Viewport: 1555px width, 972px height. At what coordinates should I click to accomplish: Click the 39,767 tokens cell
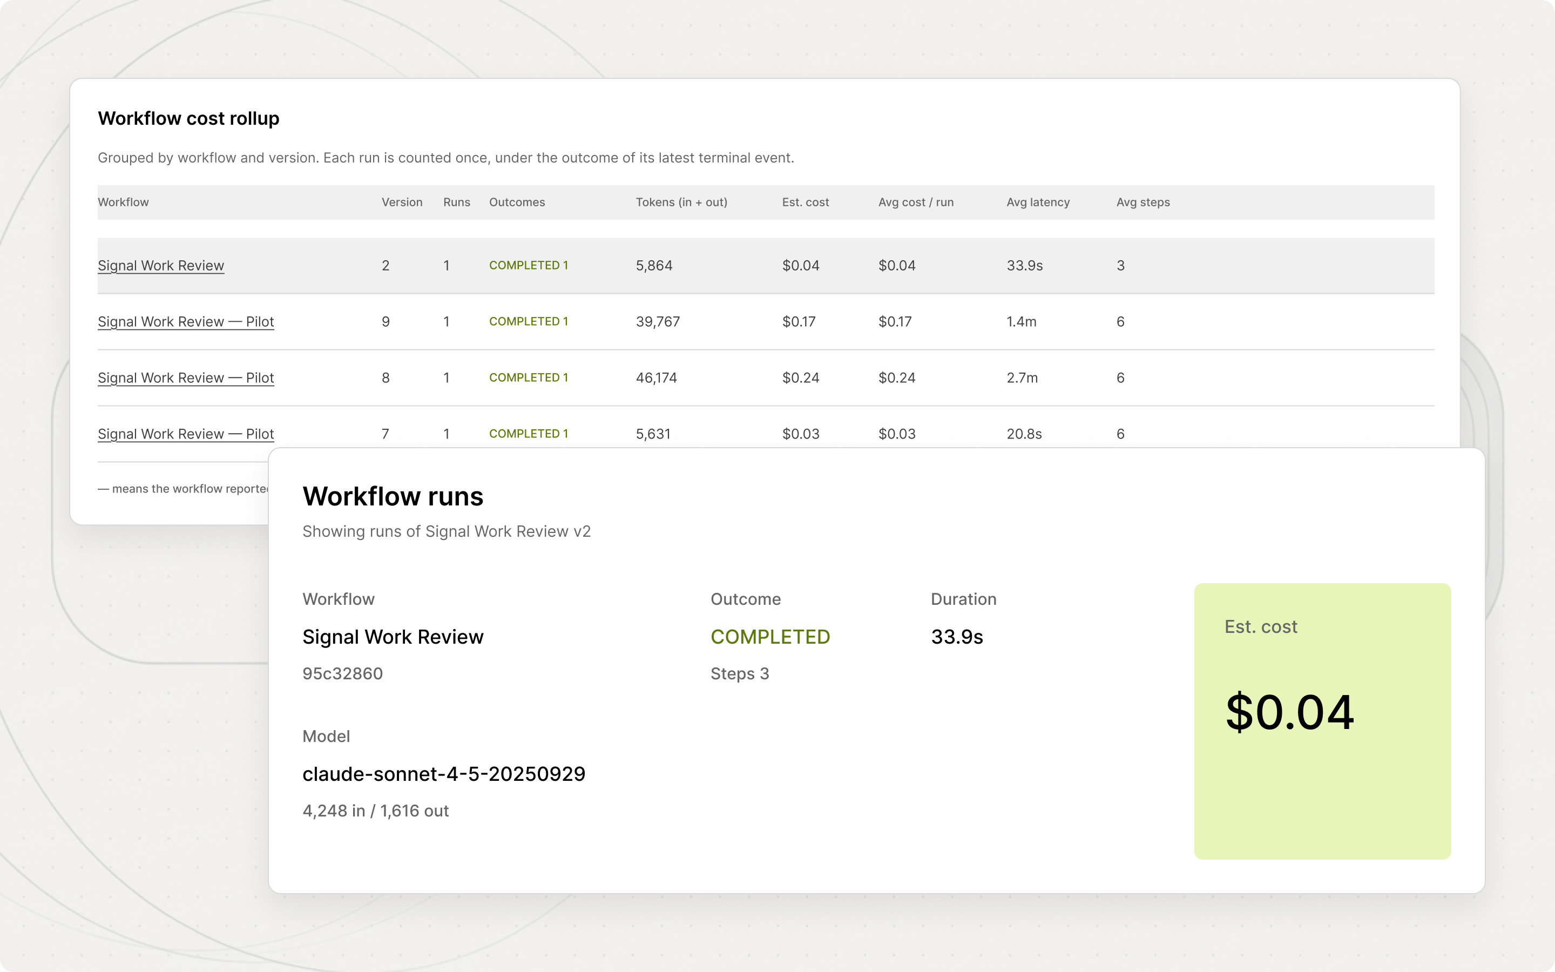(x=658, y=321)
